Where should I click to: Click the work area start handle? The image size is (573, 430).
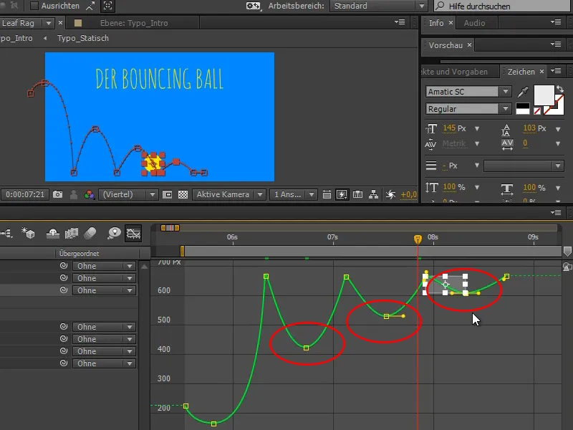183,252
